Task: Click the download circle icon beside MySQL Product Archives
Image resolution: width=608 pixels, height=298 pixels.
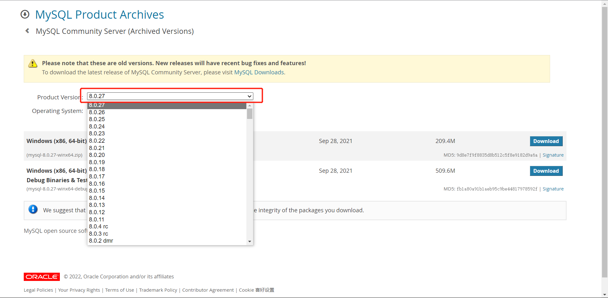Action: [25, 14]
